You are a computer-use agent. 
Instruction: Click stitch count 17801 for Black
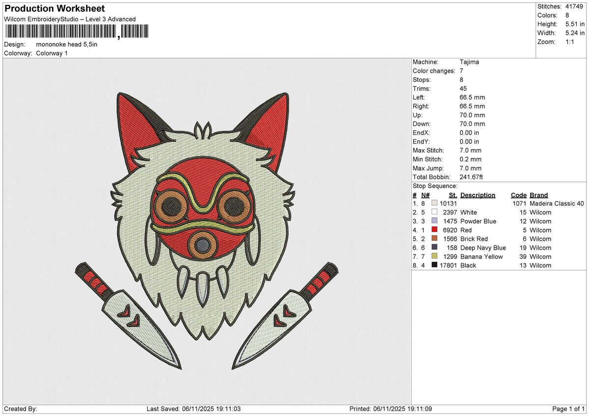click(448, 265)
